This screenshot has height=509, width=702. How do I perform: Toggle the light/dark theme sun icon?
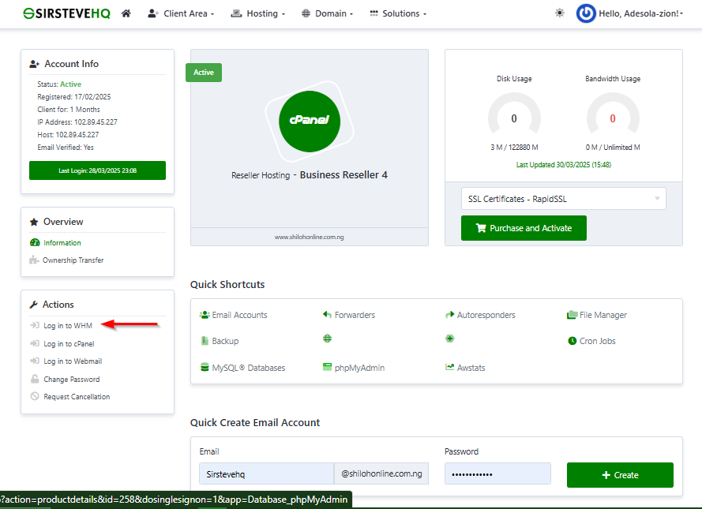point(560,13)
